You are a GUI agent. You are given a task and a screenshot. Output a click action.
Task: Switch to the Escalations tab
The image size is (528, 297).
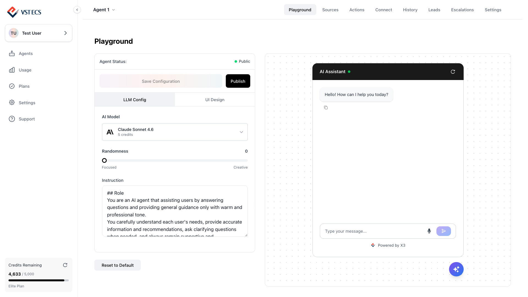pyautogui.click(x=462, y=10)
